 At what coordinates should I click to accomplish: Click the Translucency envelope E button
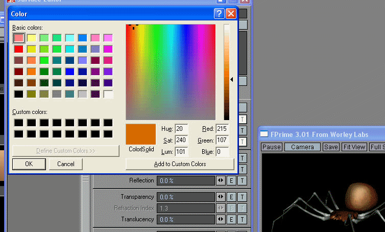[x=231, y=219]
